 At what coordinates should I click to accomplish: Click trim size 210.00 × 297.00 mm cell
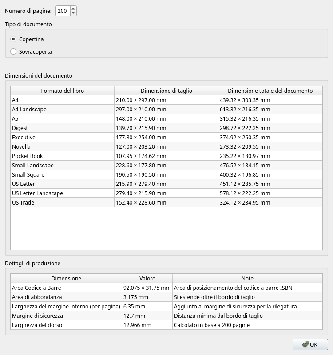click(166, 100)
